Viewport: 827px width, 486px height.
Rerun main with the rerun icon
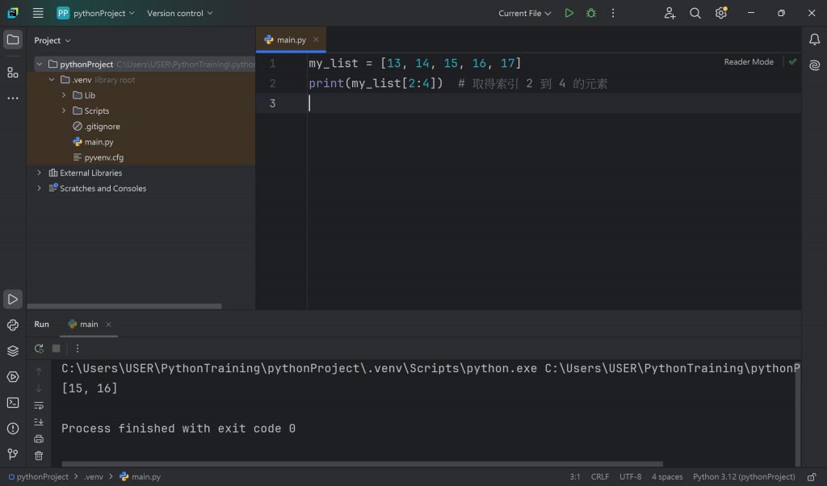(x=39, y=349)
